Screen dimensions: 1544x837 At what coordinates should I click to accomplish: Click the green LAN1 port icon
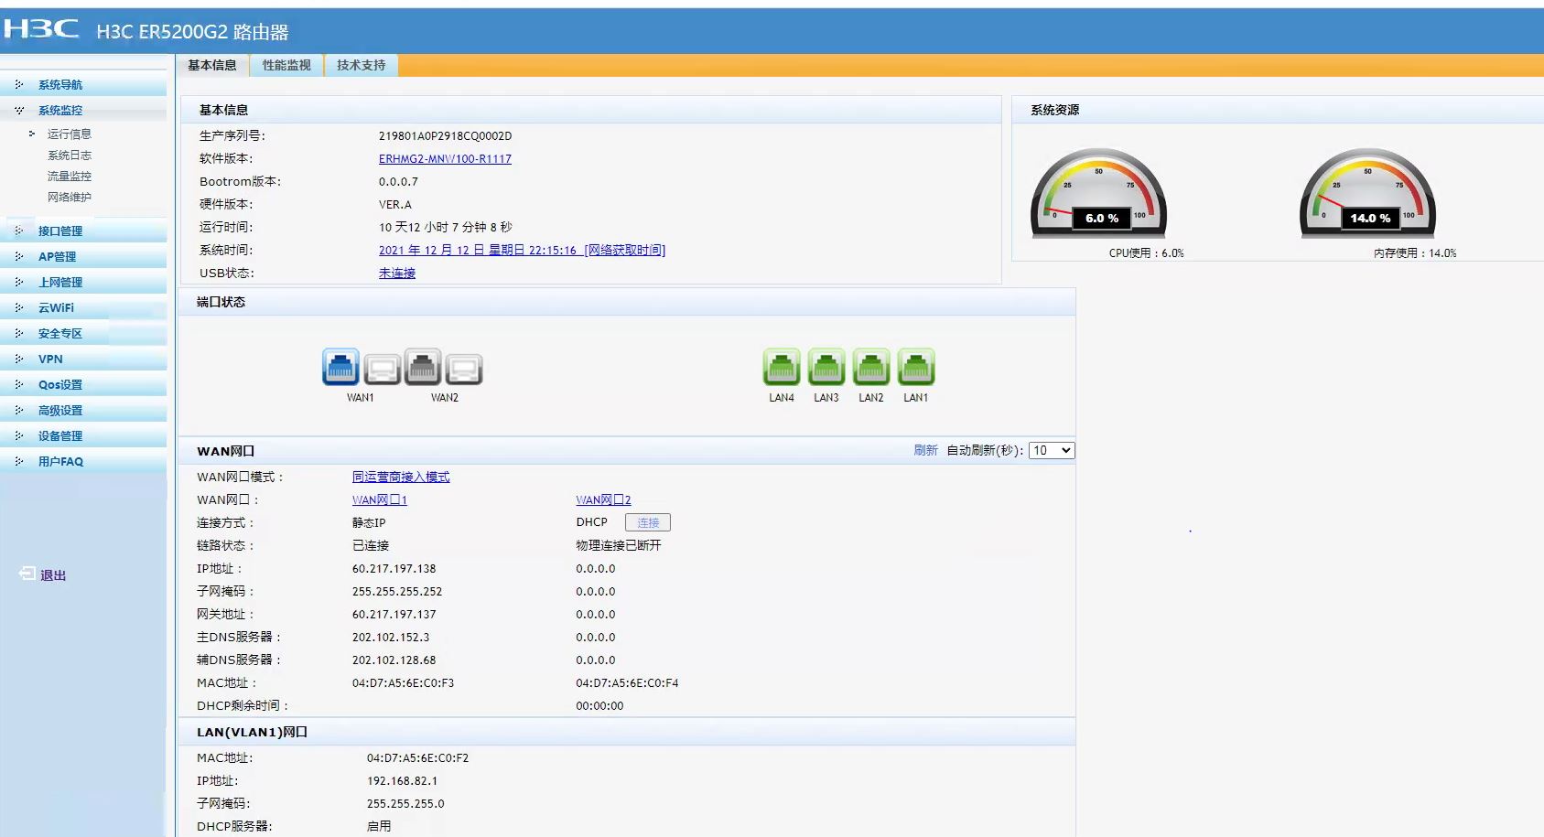point(916,368)
